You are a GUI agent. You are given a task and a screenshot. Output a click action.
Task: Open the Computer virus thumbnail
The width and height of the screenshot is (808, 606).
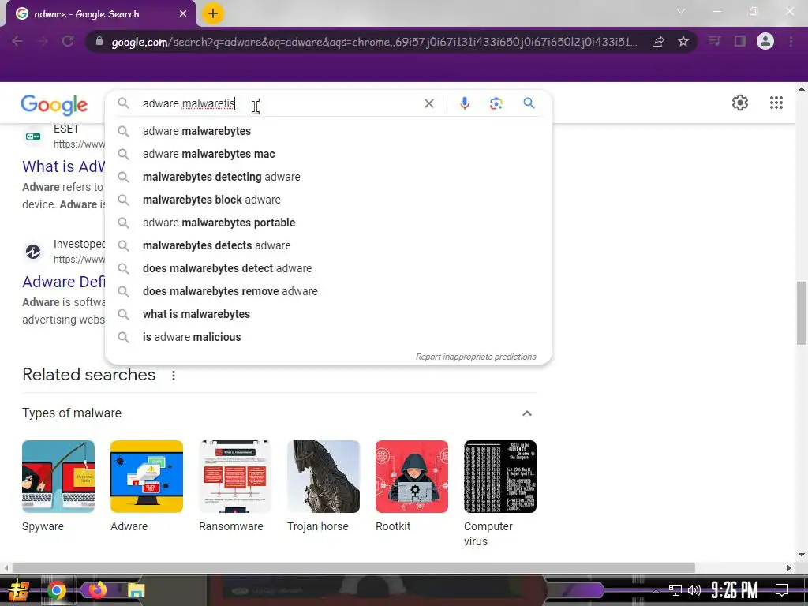pos(500,477)
